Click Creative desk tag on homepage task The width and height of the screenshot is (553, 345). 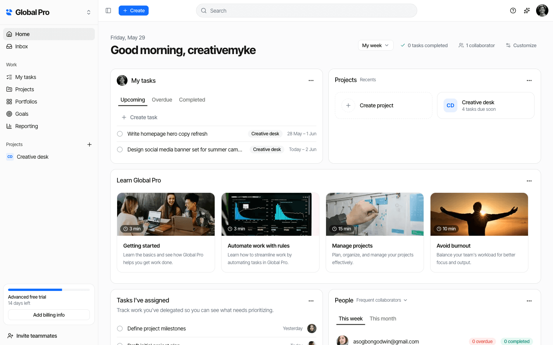click(265, 134)
